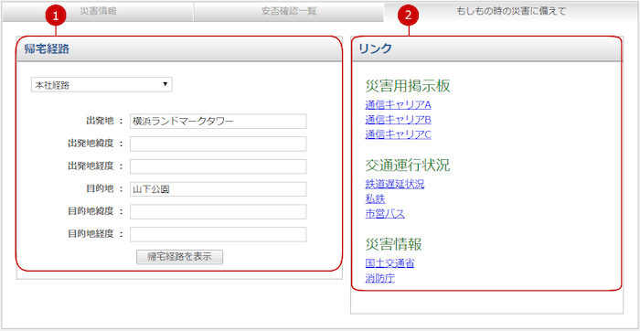The image size is (640, 331).
Task: Open the 通信キャリアC link
Action: coord(399,134)
